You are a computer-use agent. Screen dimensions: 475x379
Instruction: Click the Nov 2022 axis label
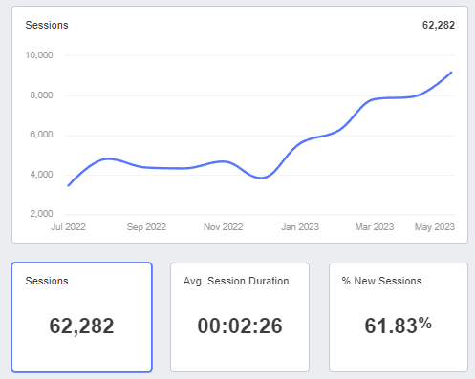click(x=224, y=227)
